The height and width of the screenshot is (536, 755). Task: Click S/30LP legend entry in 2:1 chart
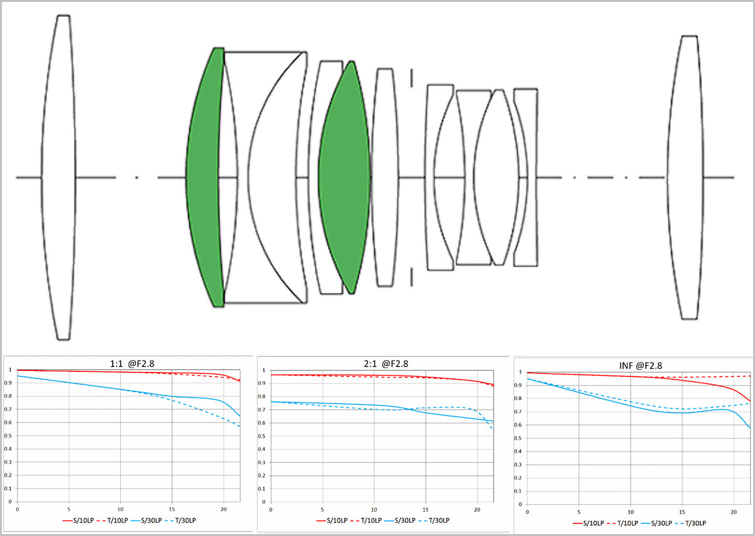tap(405, 520)
